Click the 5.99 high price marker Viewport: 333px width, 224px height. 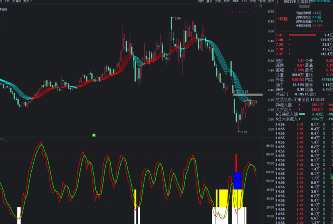pos(176,18)
